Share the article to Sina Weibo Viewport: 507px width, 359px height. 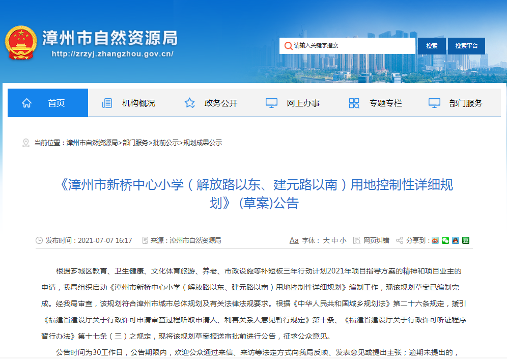click(435, 240)
